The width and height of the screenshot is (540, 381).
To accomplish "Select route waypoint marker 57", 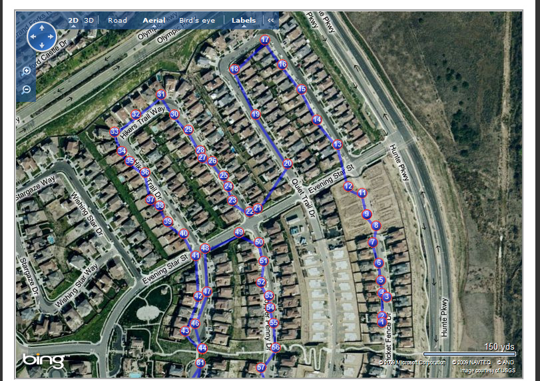I will [x=261, y=368].
